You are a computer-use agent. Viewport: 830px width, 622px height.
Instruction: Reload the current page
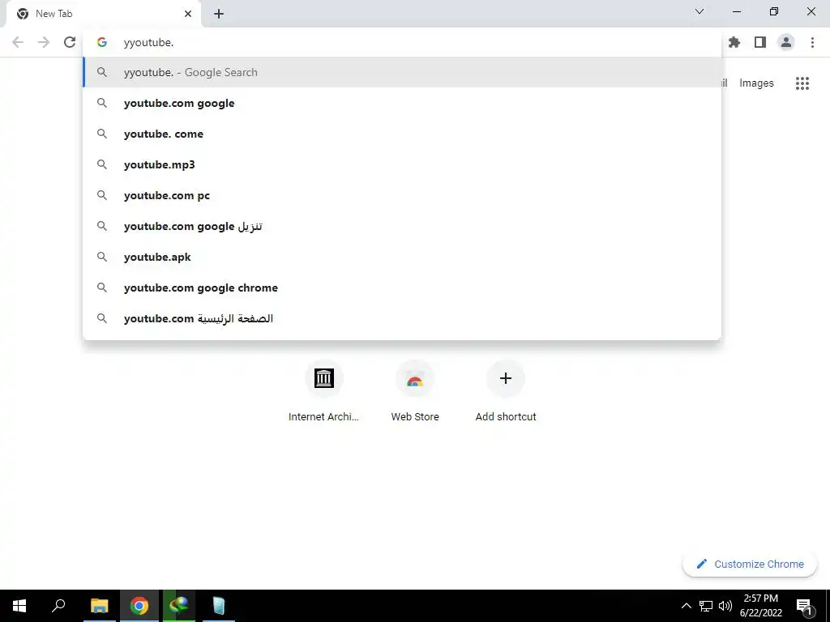(x=70, y=42)
